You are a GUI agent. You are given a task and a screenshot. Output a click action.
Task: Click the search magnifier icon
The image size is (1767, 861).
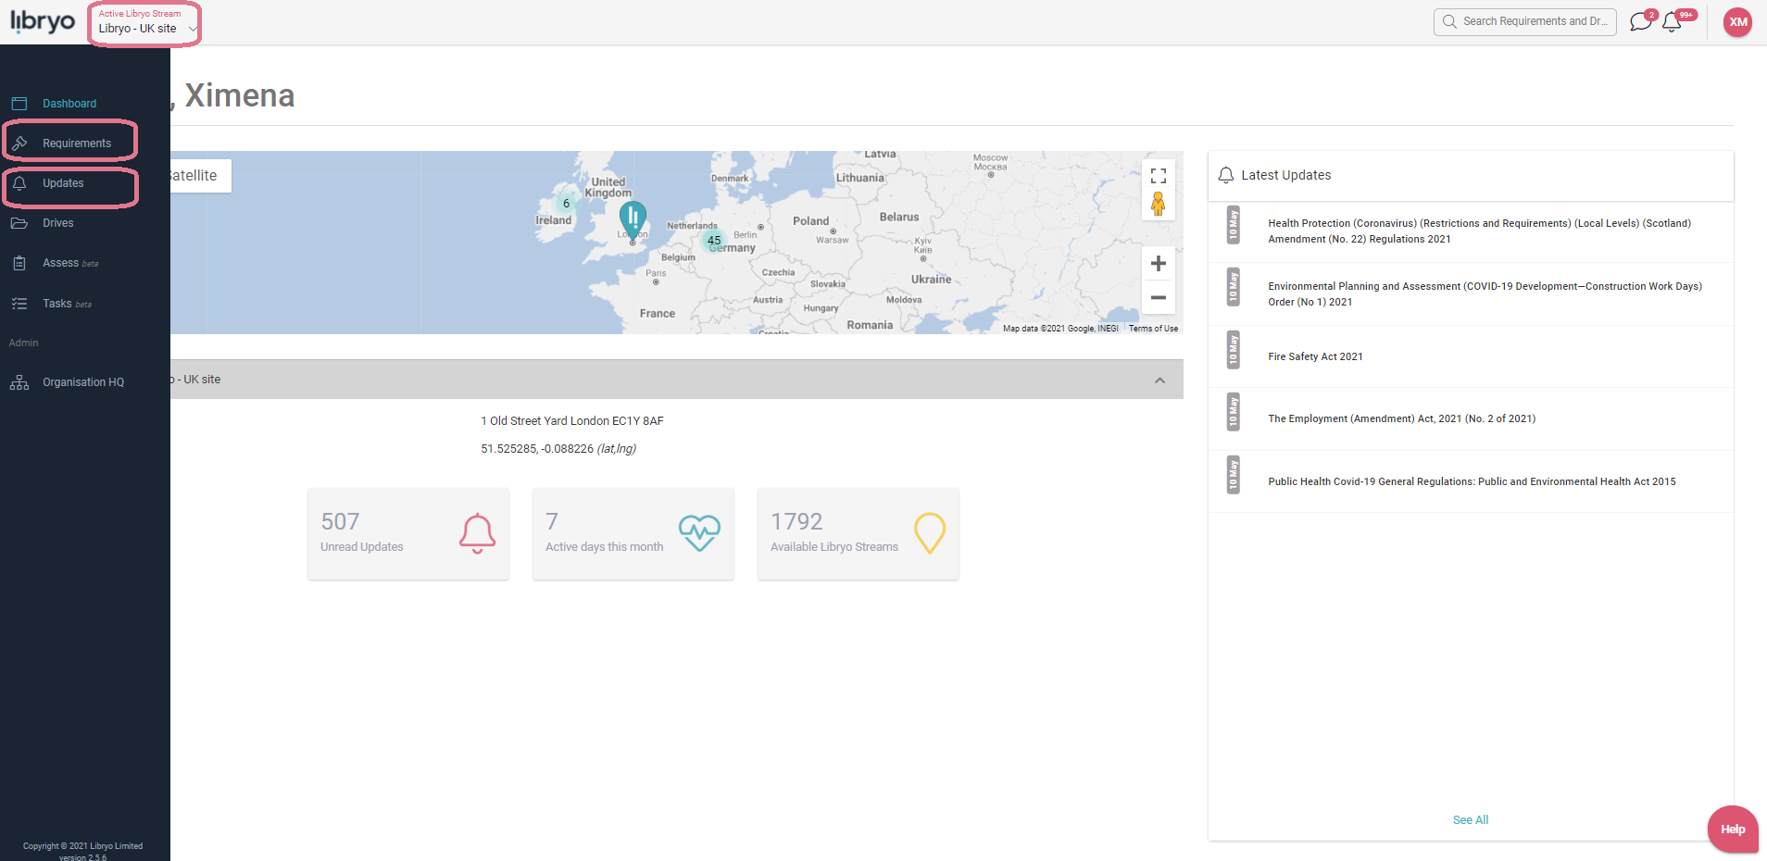pyautogui.click(x=1449, y=21)
